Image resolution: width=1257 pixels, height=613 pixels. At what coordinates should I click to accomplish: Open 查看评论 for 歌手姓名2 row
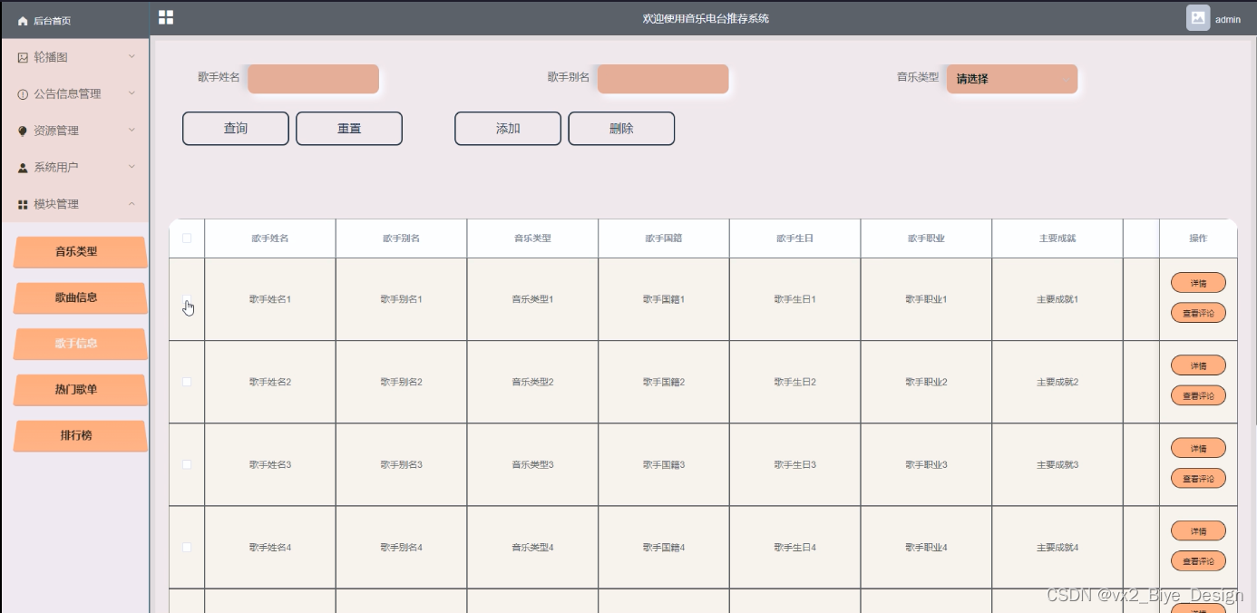[1198, 395]
